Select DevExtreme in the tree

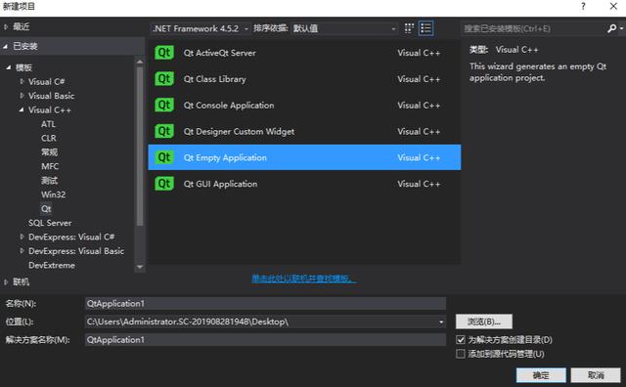click(x=52, y=265)
